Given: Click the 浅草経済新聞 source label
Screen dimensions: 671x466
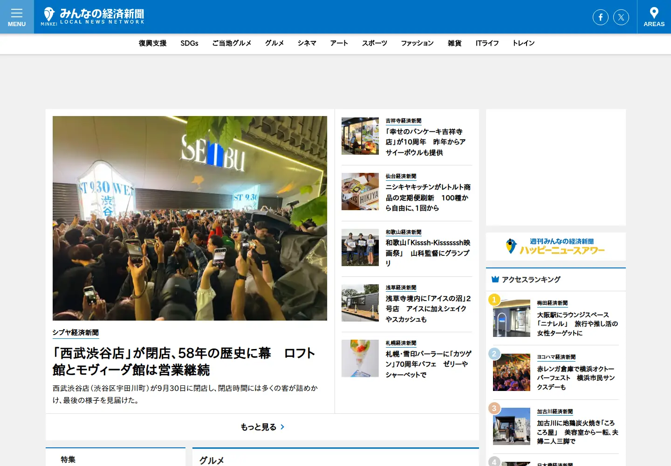Looking at the screenshot, I should pos(401,288).
